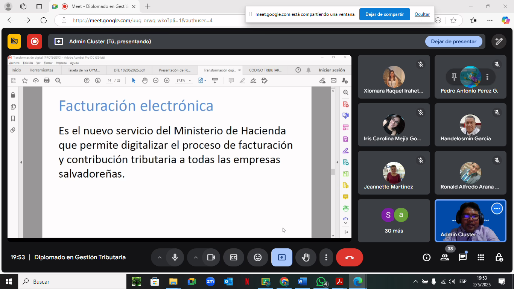Mute the microphone
The height and width of the screenshot is (289, 514).
[175, 257]
